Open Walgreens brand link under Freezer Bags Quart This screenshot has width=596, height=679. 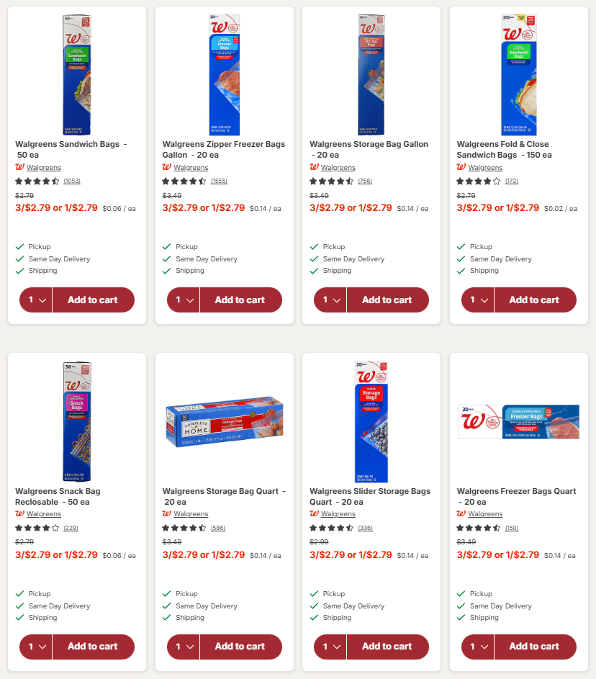point(485,514)
